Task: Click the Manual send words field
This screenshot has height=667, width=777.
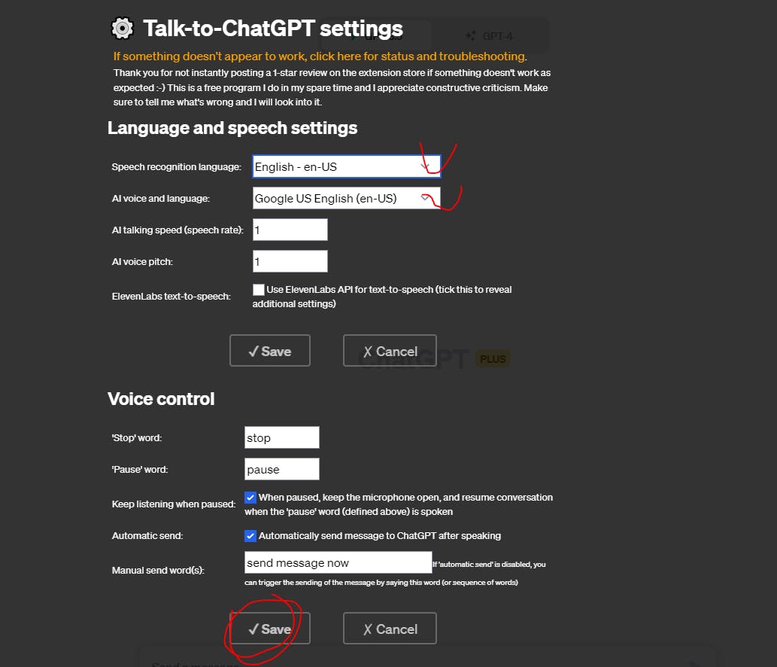Action: coord(338,562)
